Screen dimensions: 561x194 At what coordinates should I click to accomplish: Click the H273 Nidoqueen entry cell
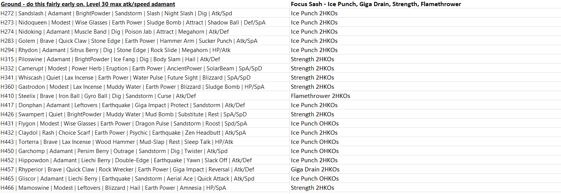click(x=133, y=23)
